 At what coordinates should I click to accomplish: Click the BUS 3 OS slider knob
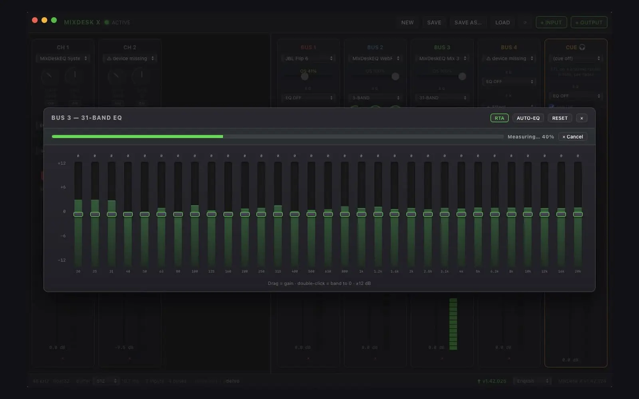[x=462, y=76]
